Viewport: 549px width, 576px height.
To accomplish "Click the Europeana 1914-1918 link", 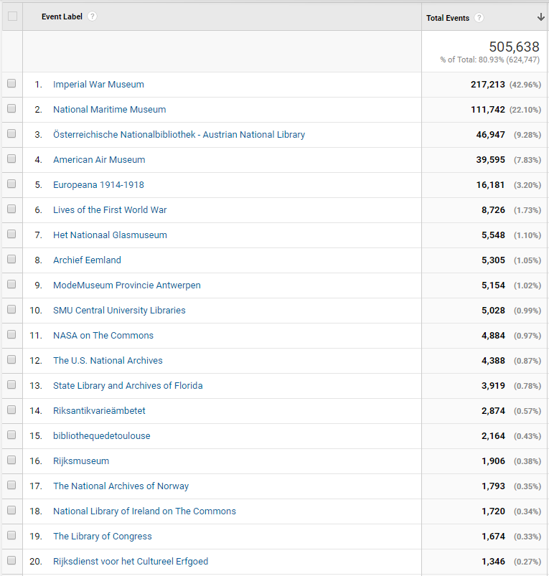I will click(x=98, y=185).
